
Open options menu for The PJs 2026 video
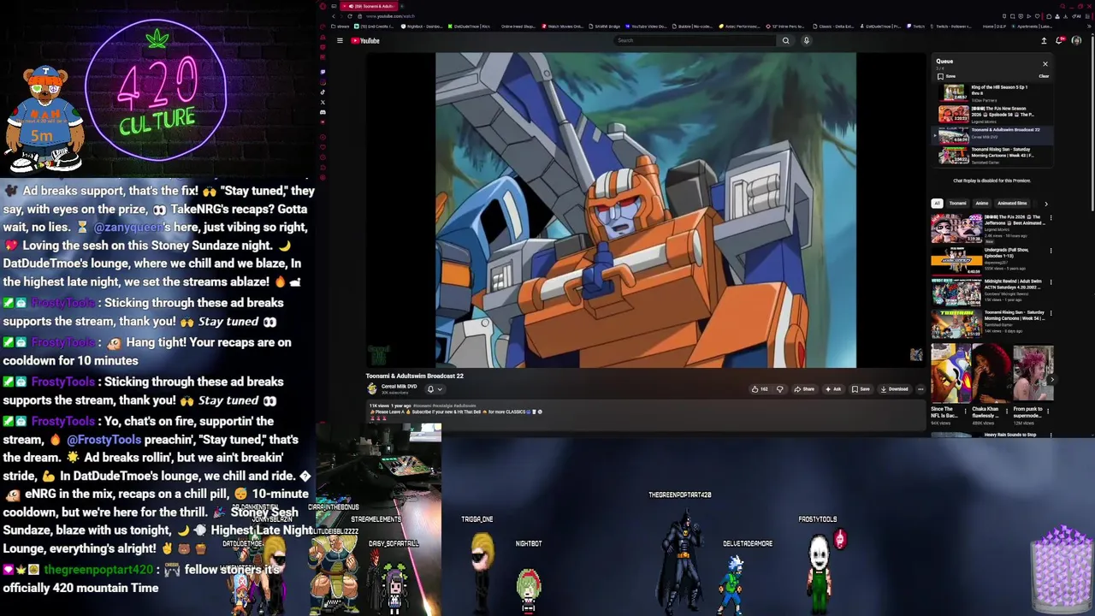click(1051, 218)
